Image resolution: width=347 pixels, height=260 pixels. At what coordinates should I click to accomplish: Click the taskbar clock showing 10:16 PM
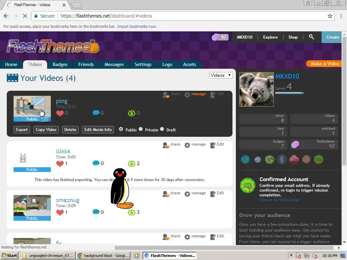pyautogui.click(x=330, y=256)
